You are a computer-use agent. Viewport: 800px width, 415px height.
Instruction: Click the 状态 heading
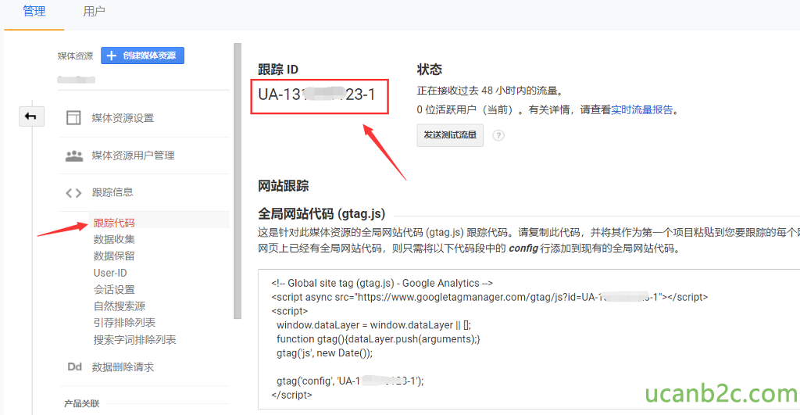[429, 70]
